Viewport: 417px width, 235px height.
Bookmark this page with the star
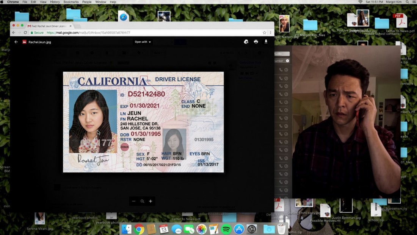pos(264,33)
